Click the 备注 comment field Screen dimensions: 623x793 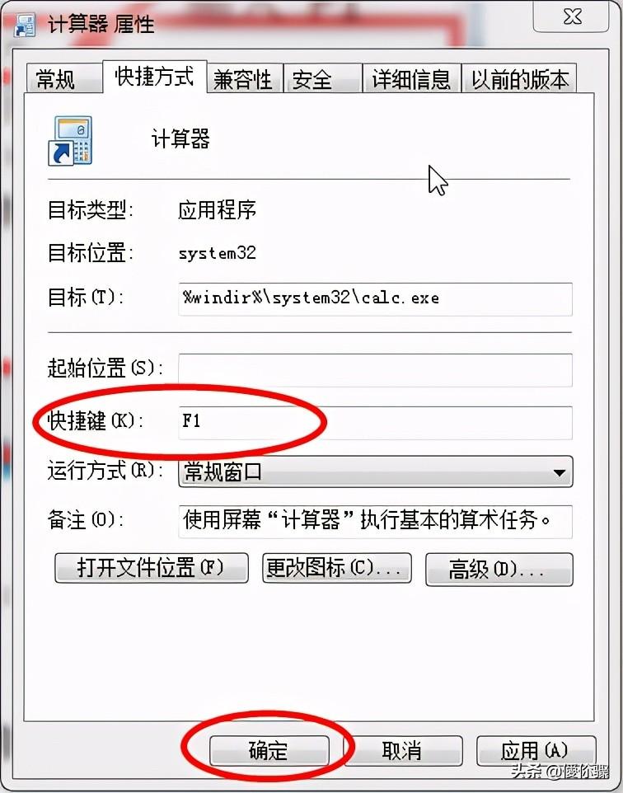point(375,522)
